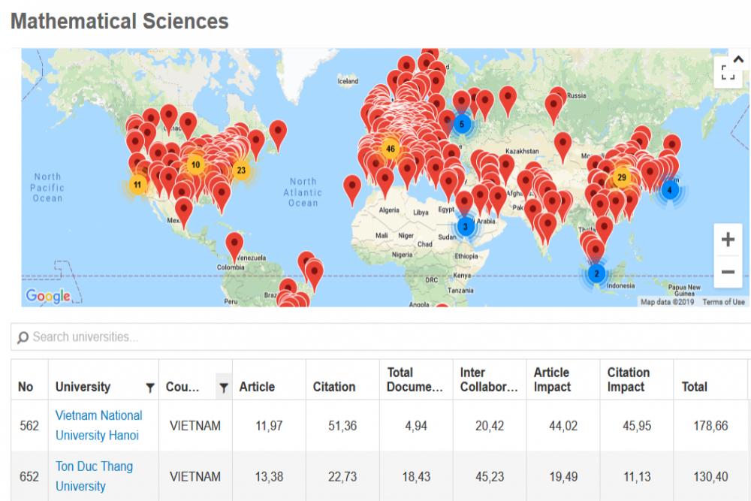This screenshot has width=751, height=501.
Task: Select the orange cluster marker 23
Action: click(x=240, y=170)
